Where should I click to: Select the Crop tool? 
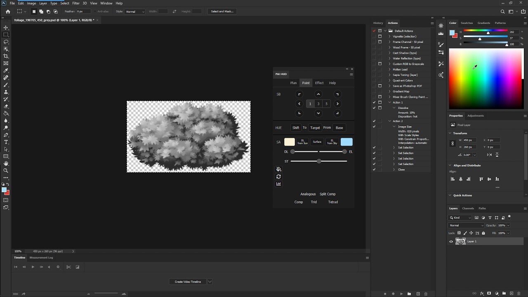click(6, 56)
